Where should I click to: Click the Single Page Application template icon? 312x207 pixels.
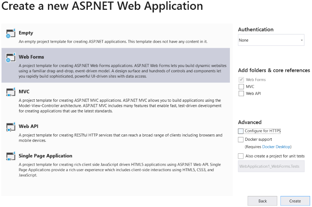[x=11, y=156]
